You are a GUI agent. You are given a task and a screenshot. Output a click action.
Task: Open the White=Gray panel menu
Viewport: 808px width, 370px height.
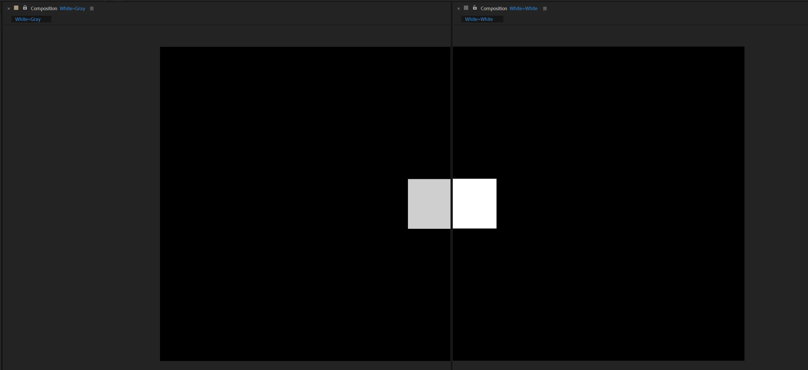point(92,8)
